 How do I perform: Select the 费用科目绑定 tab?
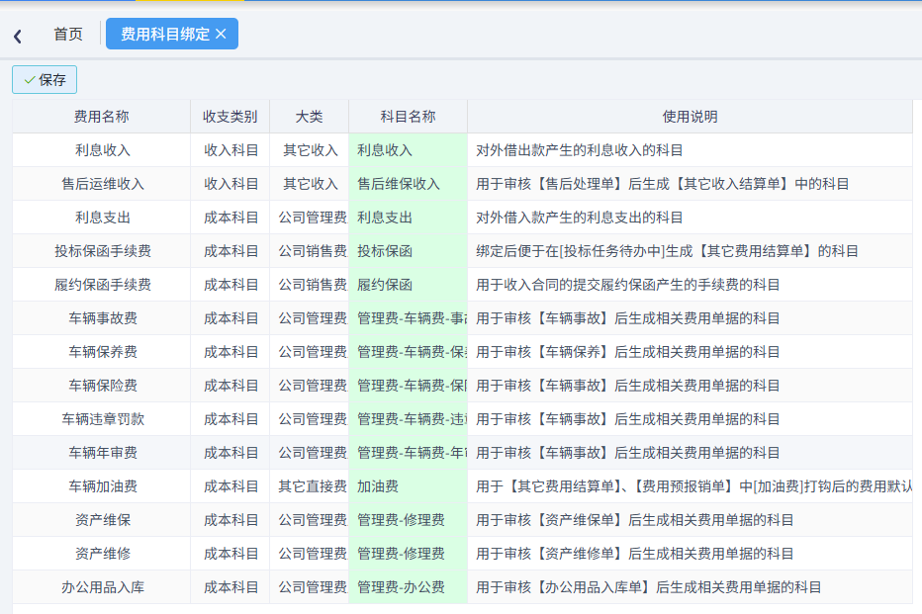pyautogui.click(x=163, y=33)
